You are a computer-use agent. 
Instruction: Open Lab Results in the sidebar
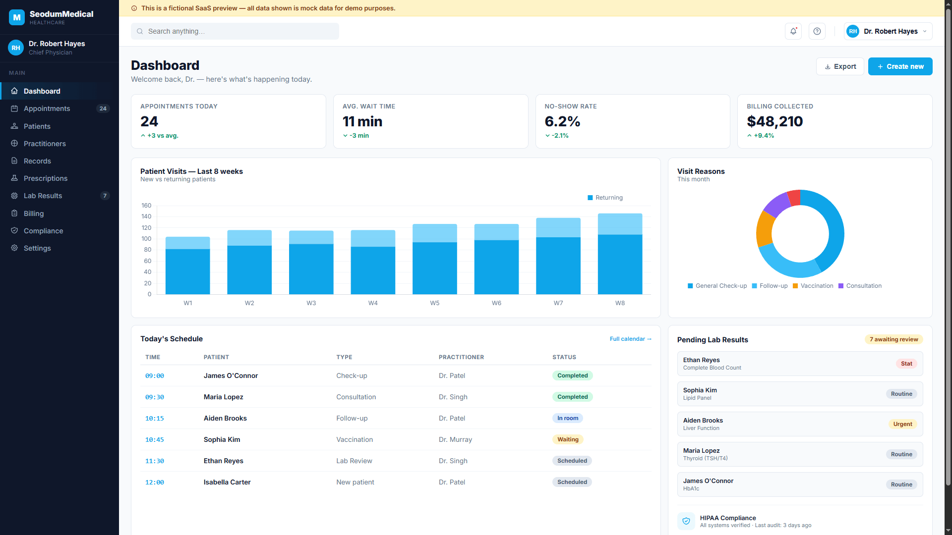[x=59, y=196]
